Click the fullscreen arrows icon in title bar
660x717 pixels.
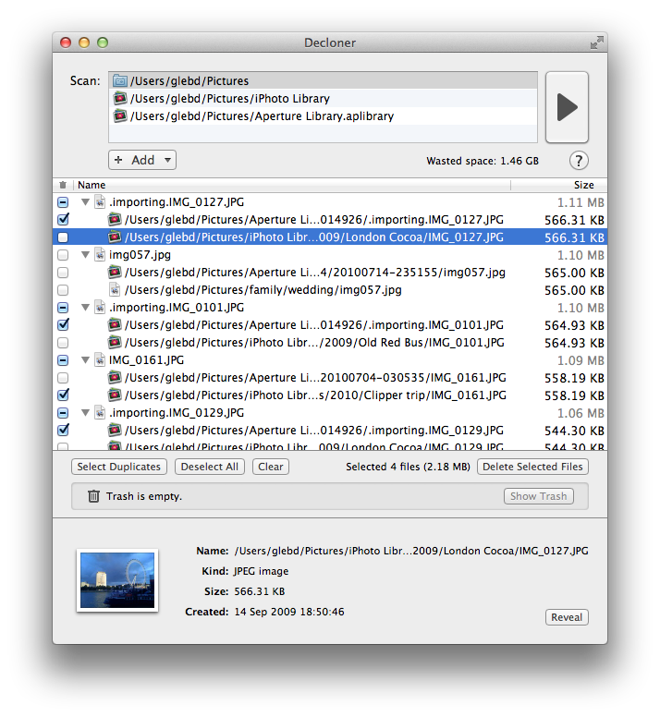(596, 43)
